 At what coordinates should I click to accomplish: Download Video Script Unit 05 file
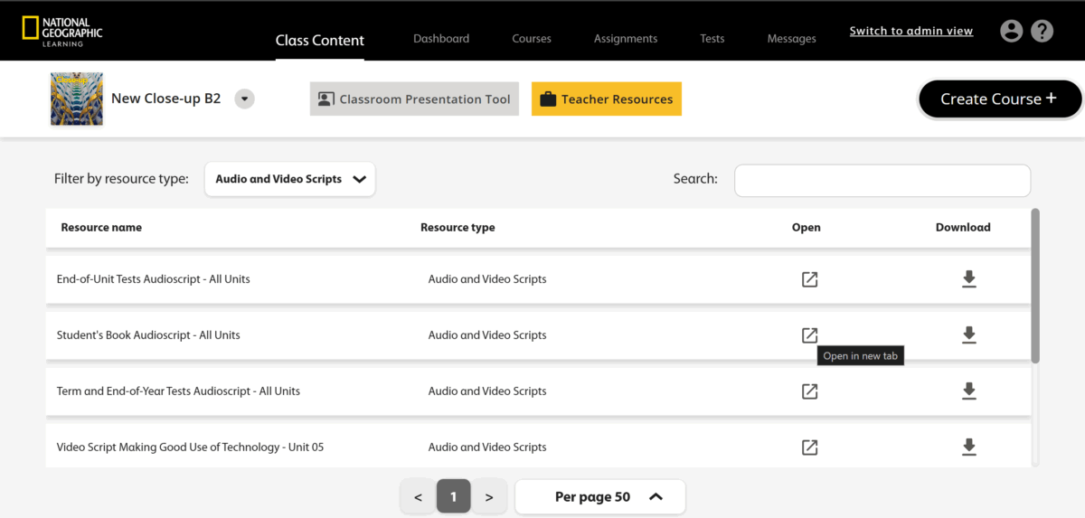(968, 447)
